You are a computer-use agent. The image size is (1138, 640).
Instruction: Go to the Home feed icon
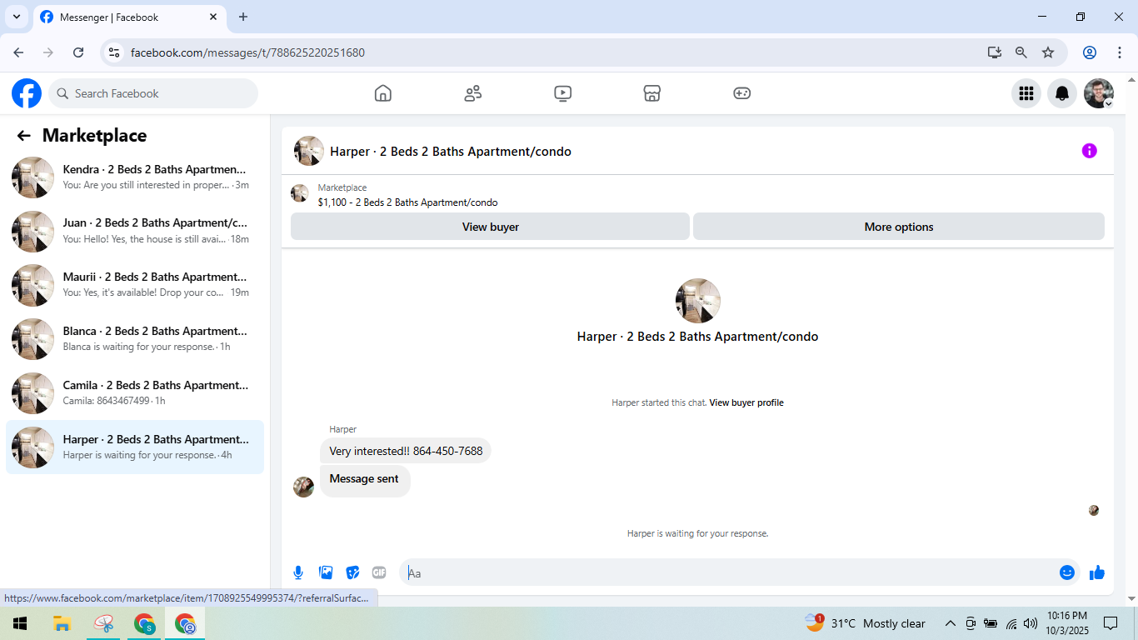tap(383, 93)
